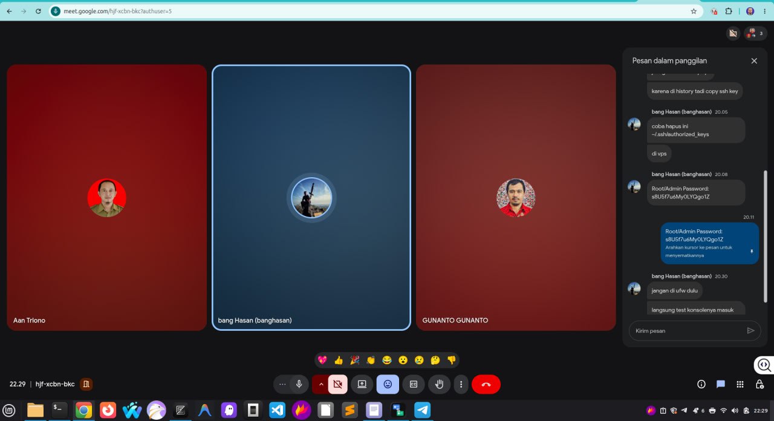
Task: Select bang Hasan's video tile
Action: coord(311,197)
